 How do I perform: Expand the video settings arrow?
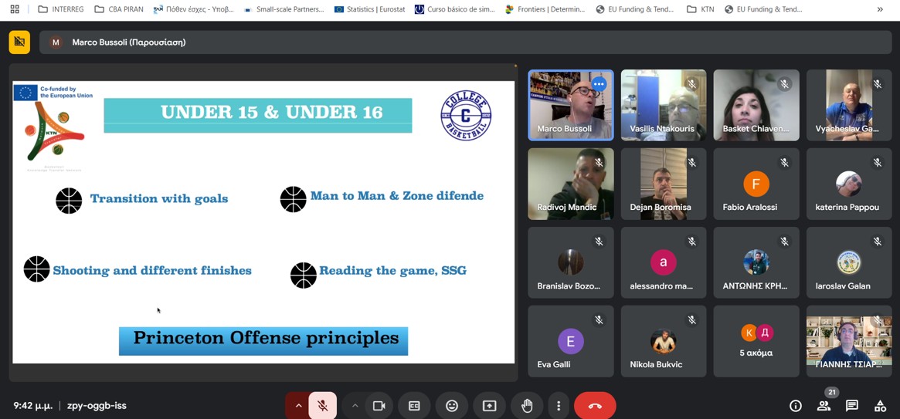click(x=355, y=406)
